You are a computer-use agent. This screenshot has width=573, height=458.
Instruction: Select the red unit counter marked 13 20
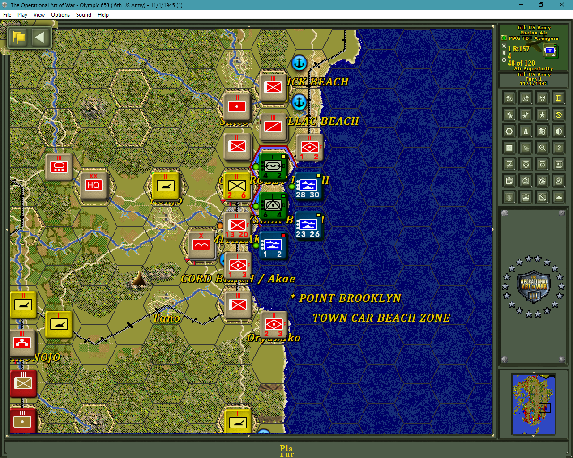pyautogui.click(x=237, y=226)
